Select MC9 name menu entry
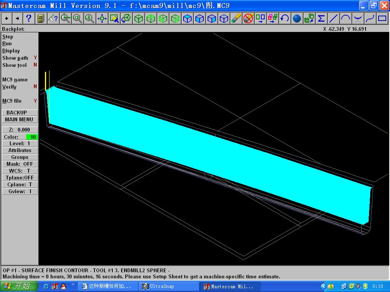 click(15, 79)
